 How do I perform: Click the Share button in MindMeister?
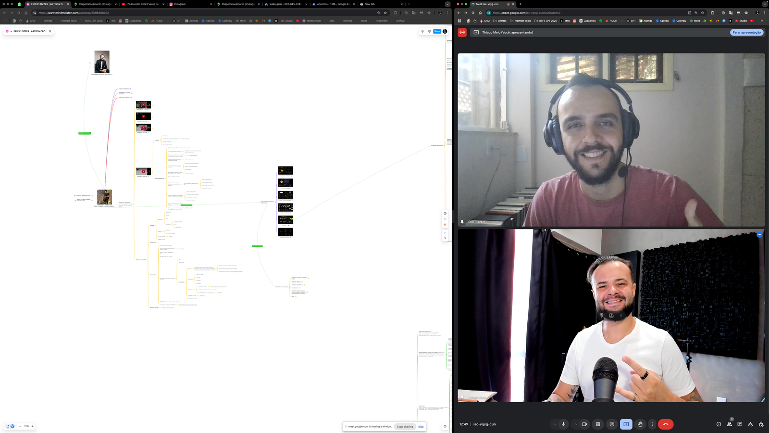437,31
